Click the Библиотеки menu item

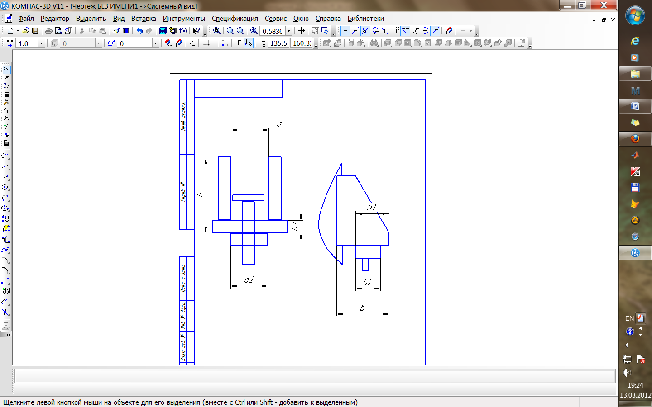pos(365,19)
